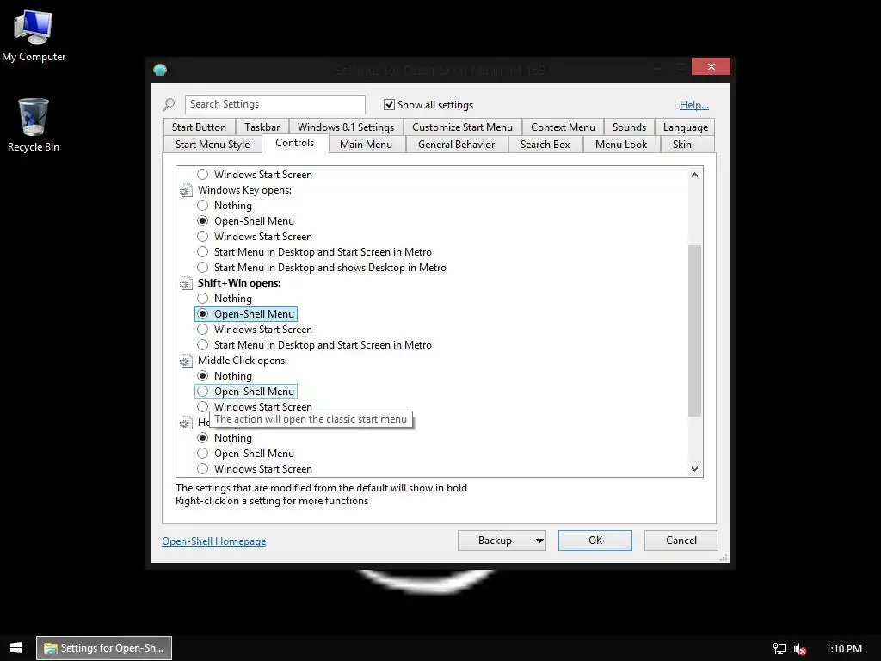Open the Backup dropdown arrow
Image resolution: width=881 pixels, height=661 pixels.
click(539, 541)
